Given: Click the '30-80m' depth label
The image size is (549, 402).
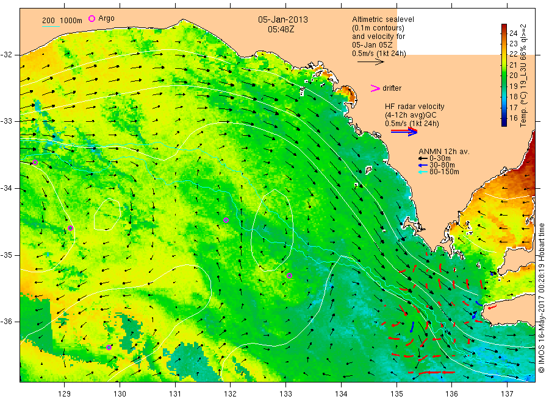Looking at the screenshot, I should click(442, 165).
